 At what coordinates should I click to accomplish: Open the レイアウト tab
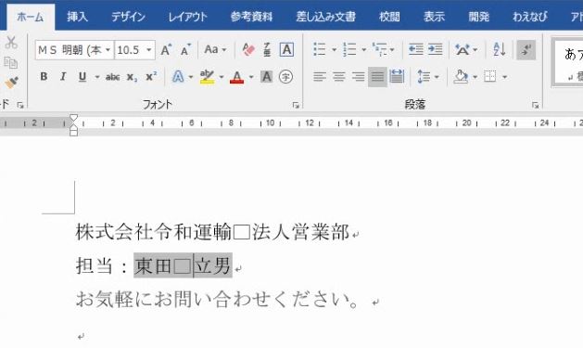click(x=188, y=17)
